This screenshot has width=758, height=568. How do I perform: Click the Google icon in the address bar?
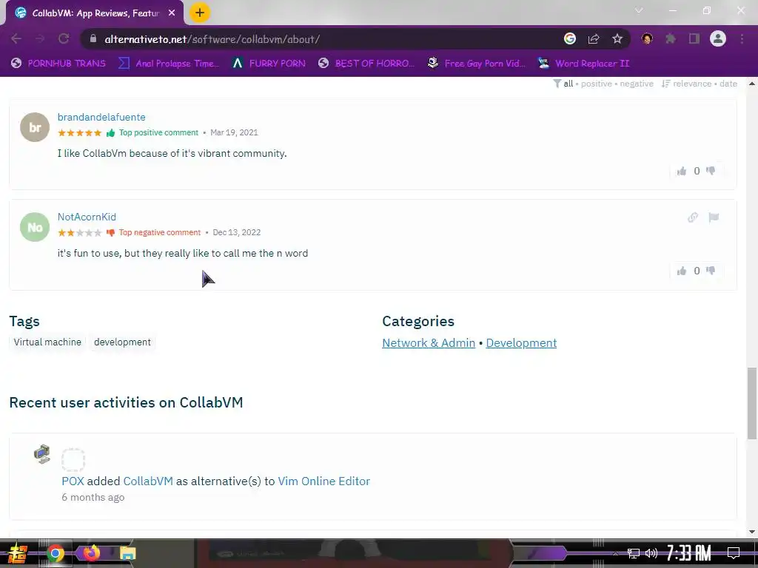point(570,38)
